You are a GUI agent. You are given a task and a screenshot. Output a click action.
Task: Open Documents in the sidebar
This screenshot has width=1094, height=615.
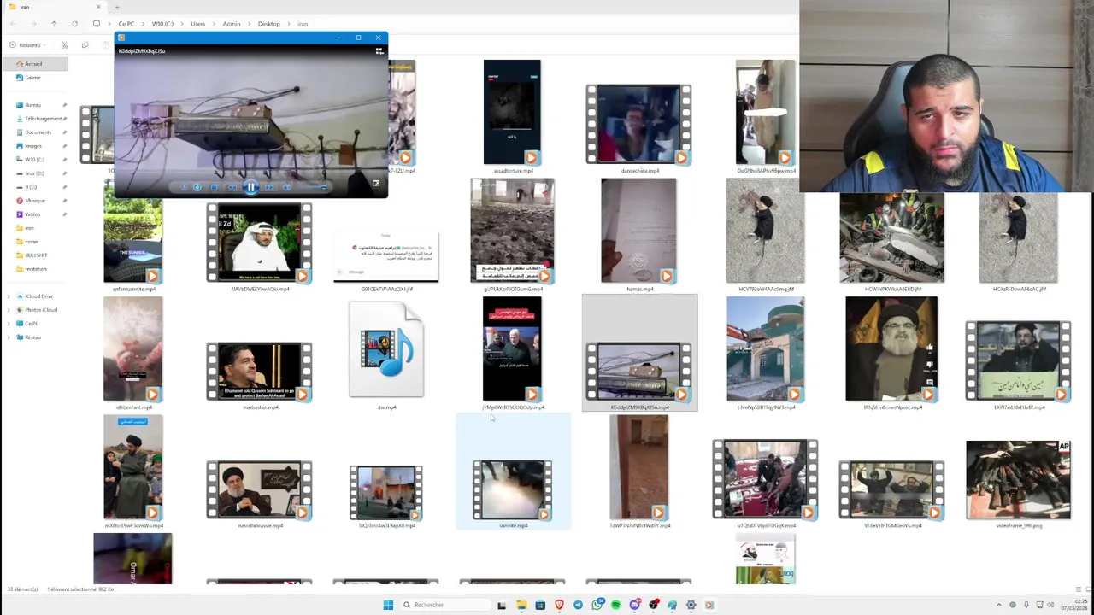click(x=36, y=132)
